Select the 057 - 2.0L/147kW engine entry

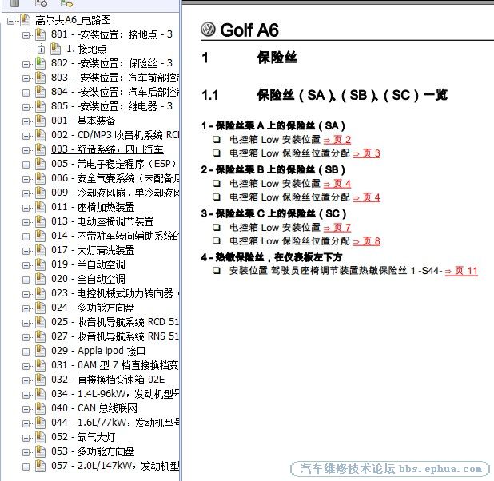pos(115,466)
